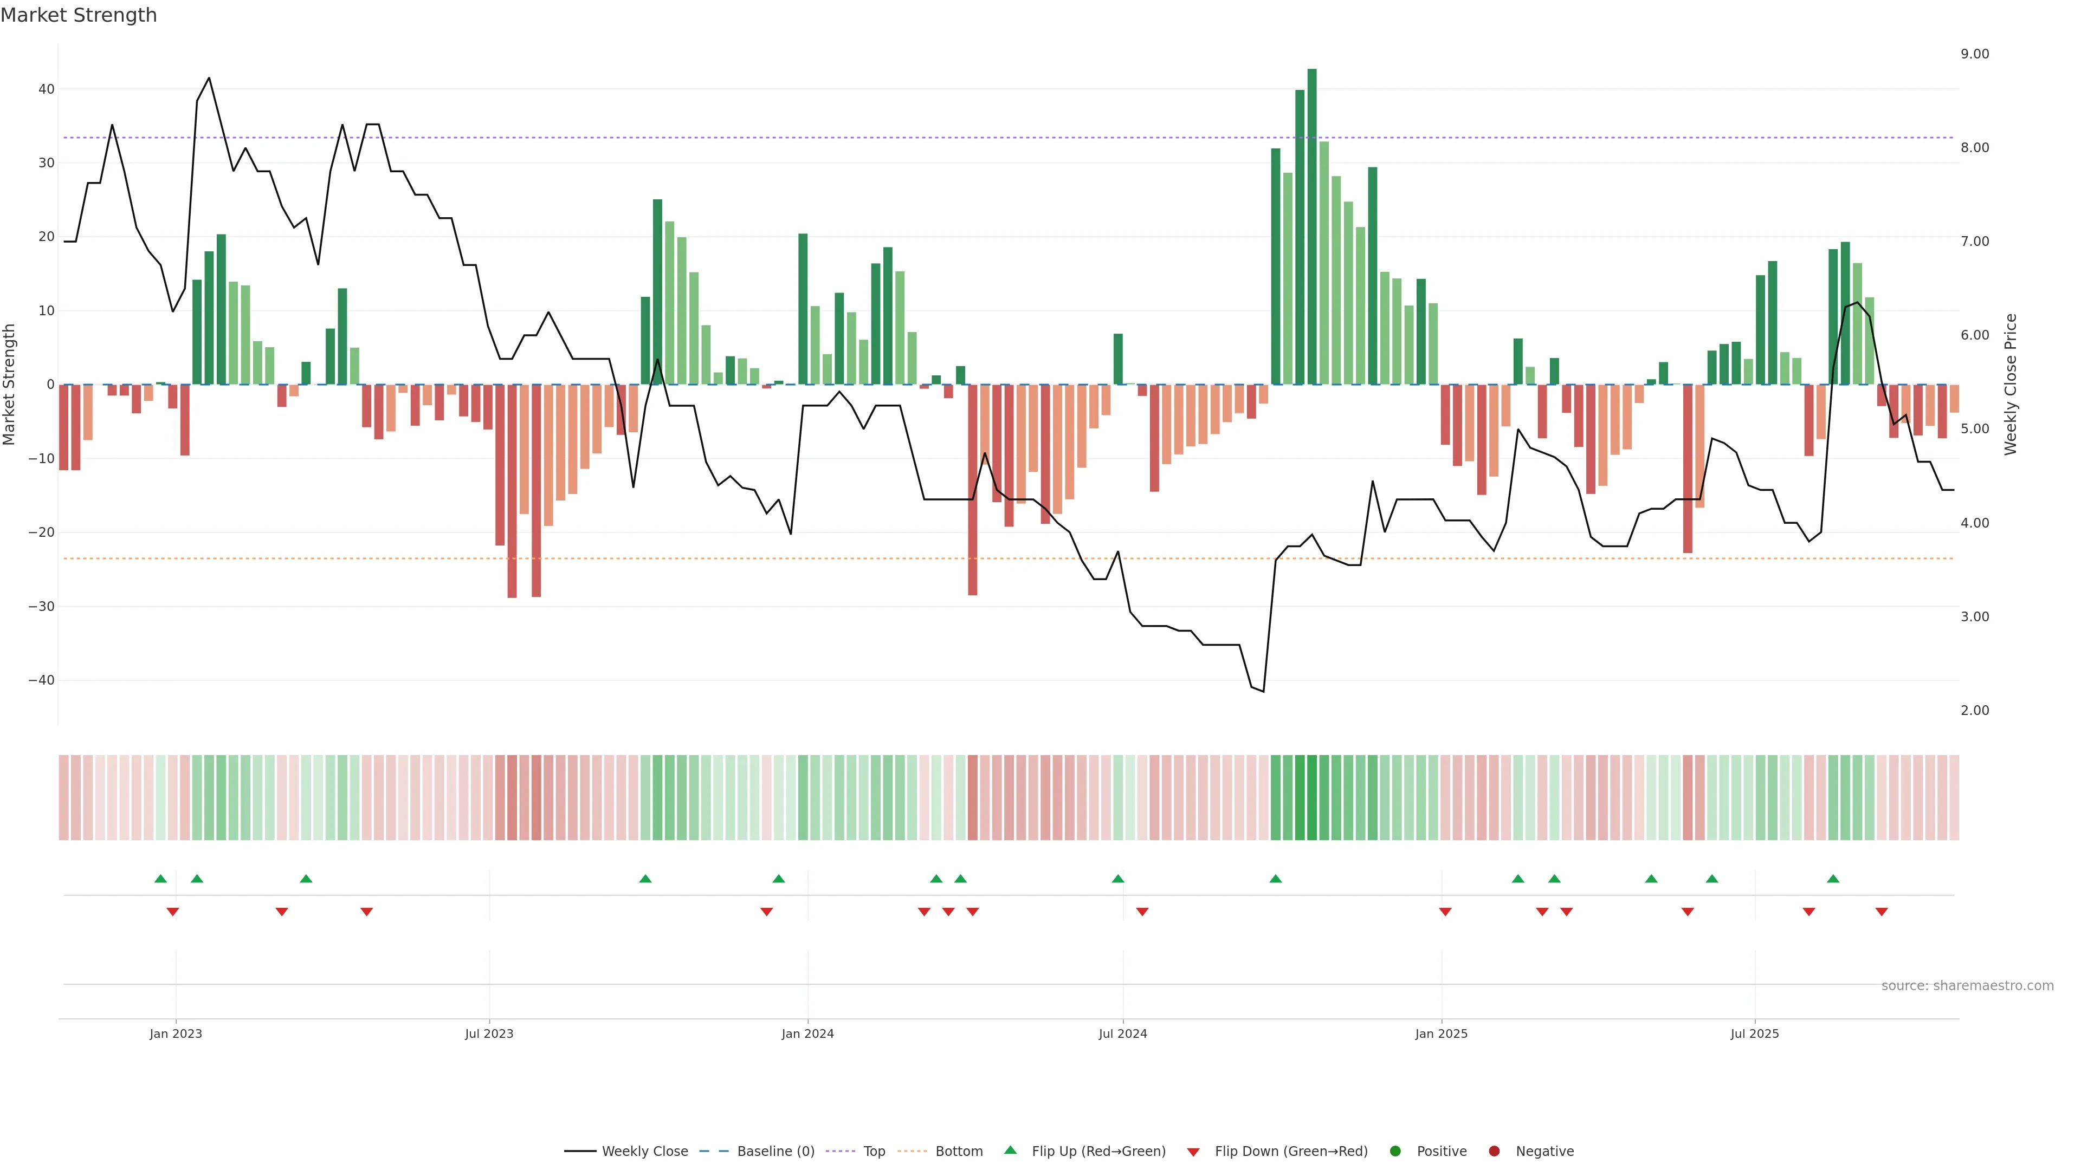The image size is (2081, 1170).
Task: Click the green Flip Up triangle legend icon
Action: 1010,1150
